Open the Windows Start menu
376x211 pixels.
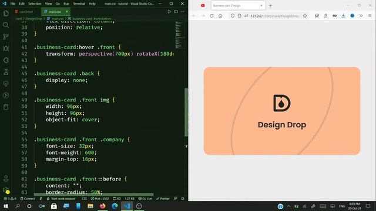coord(6,206)
